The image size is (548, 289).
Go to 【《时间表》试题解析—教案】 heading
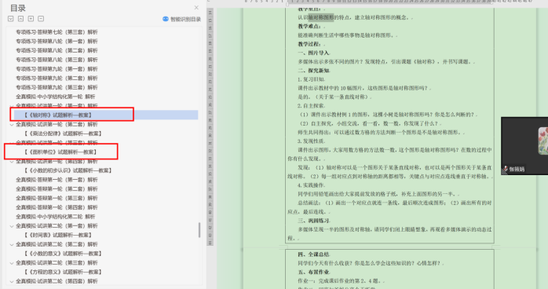click(x=58, y=235)
